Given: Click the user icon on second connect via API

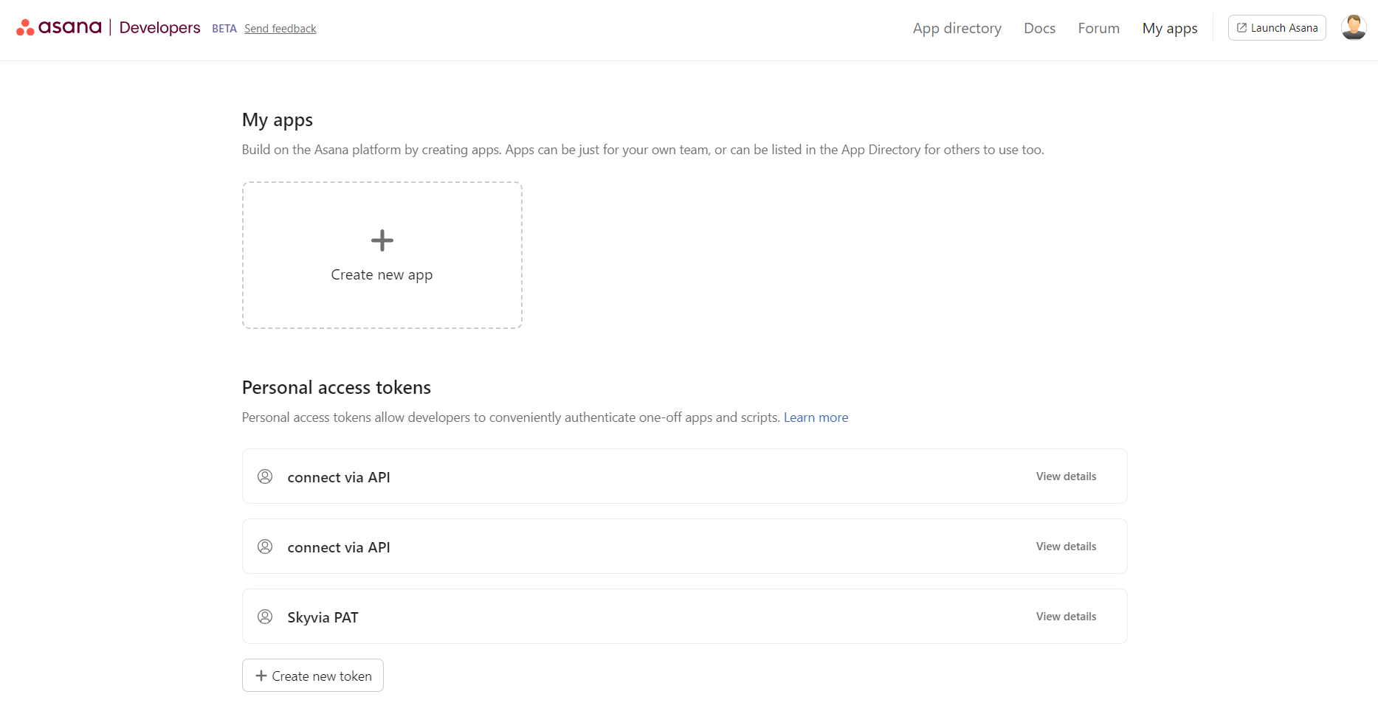Looking at the screenshot, I should click(265, 547).
